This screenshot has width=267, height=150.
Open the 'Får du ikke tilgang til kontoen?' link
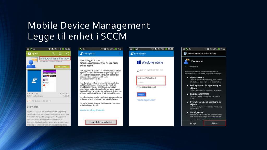(146, 100)
